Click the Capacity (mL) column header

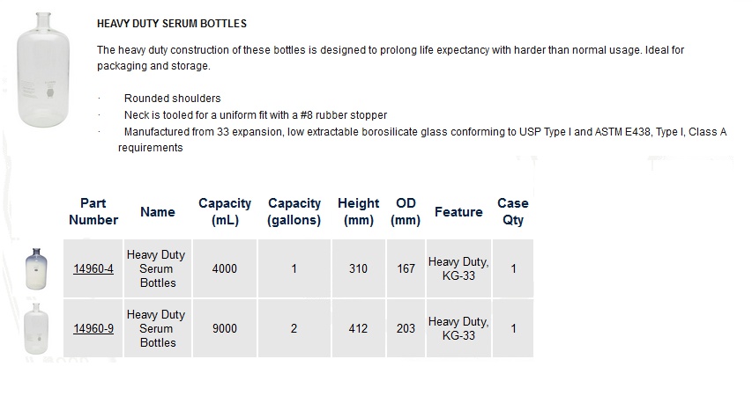[225, 212]
